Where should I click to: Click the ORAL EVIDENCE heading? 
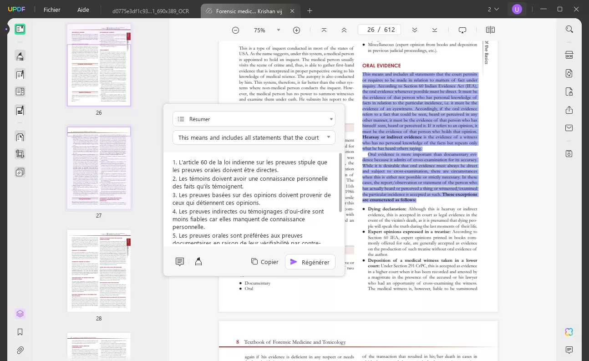pos(381,66)
